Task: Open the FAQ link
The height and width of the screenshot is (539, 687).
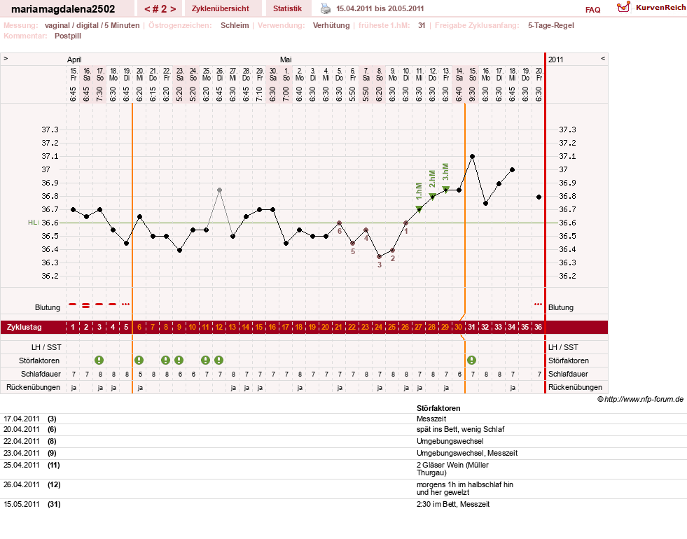Action: click(592, 10)
